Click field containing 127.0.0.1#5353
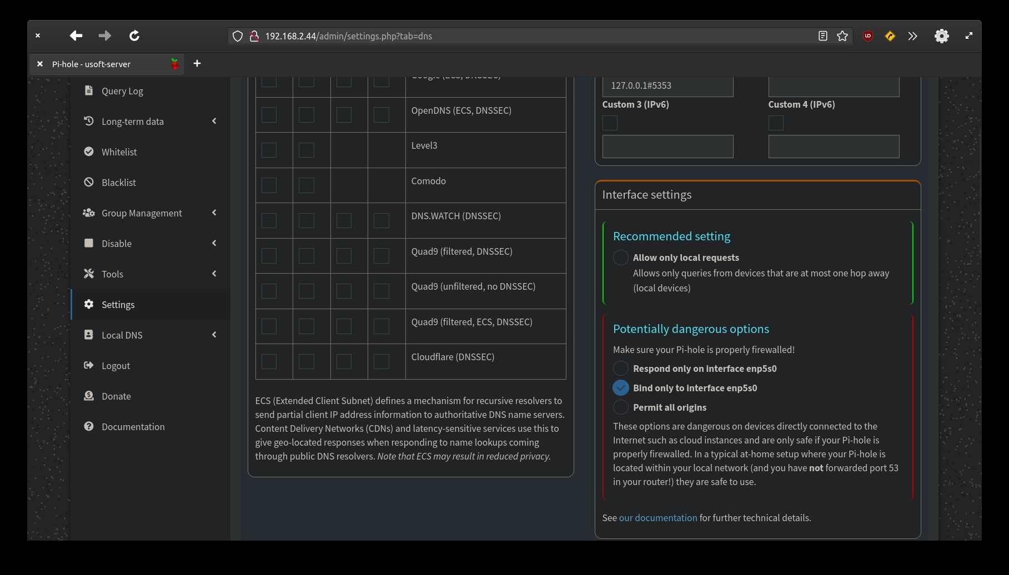Viewport: 1009px width, 575px height. click(x=667, y=86)
